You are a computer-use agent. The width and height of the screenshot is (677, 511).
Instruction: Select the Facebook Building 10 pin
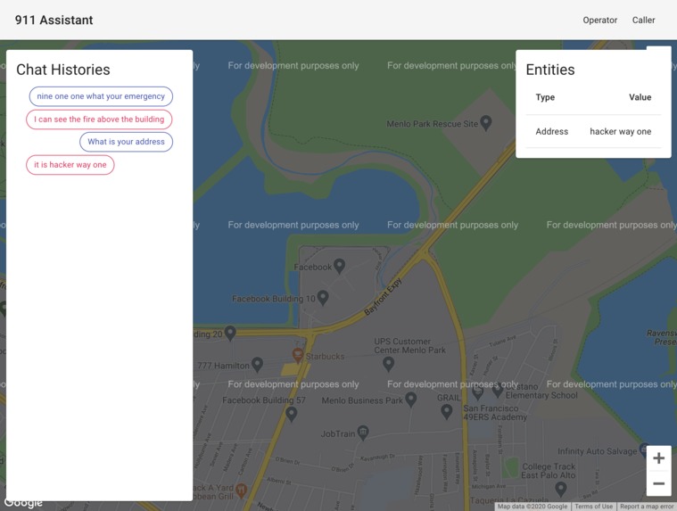323,297
